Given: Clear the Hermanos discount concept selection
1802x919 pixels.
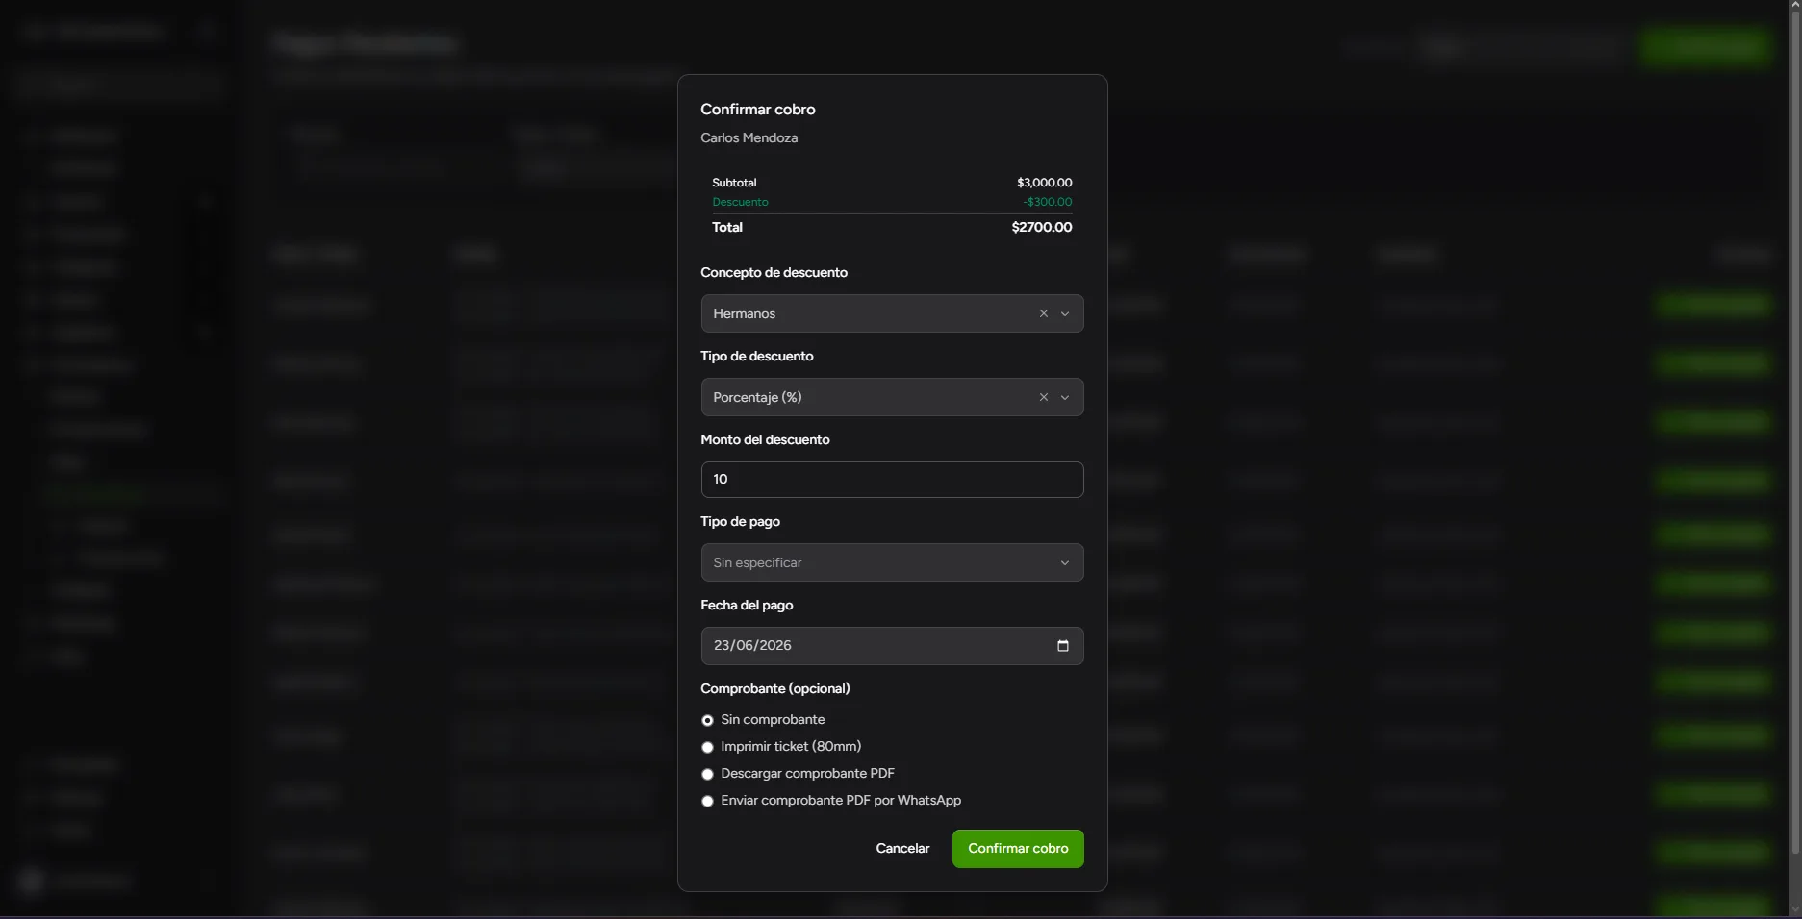Looking at the screenshot, I should pos(1043,313).
